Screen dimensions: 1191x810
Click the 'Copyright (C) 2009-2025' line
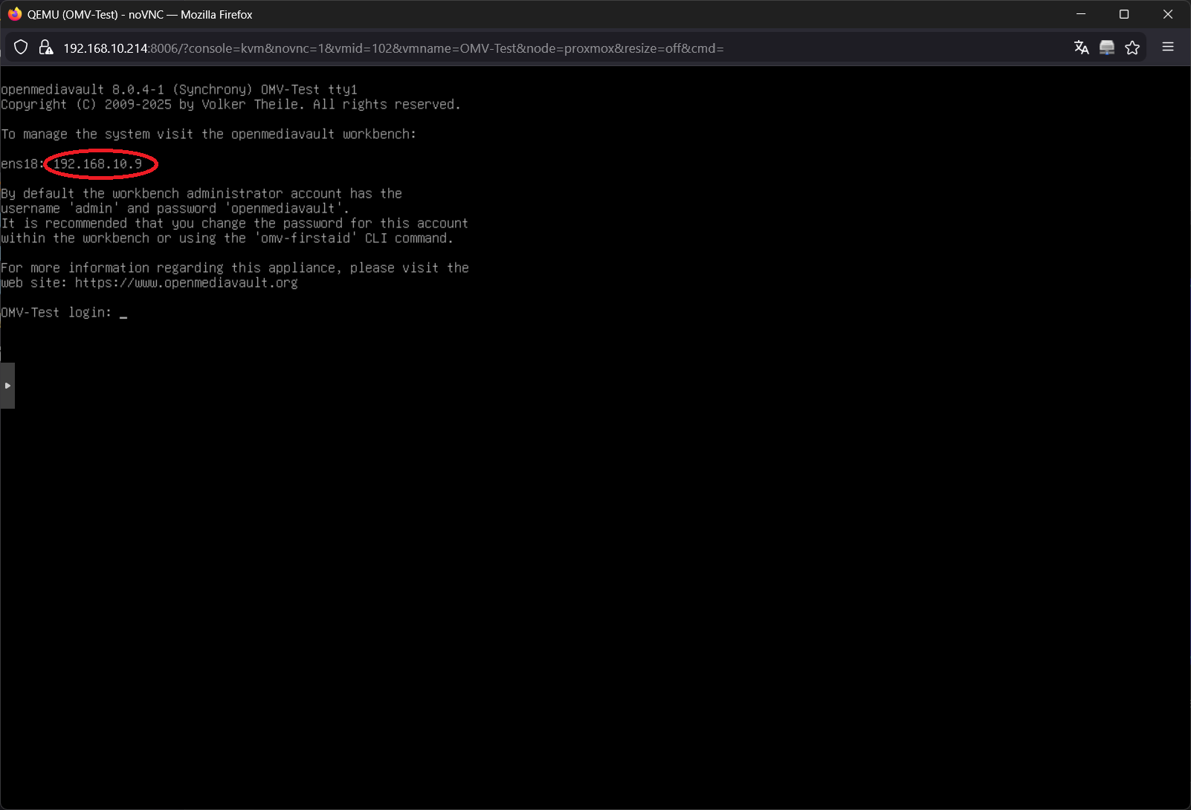pyautogui.click(x=230, y=104)
